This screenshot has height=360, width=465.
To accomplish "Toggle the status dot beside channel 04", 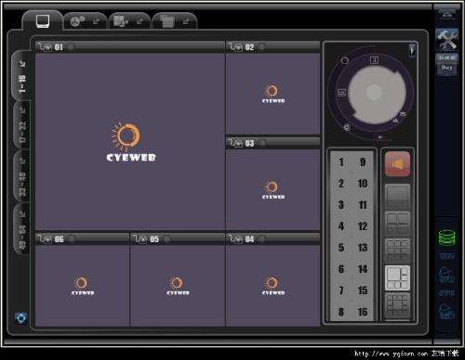I will (262, 238).
